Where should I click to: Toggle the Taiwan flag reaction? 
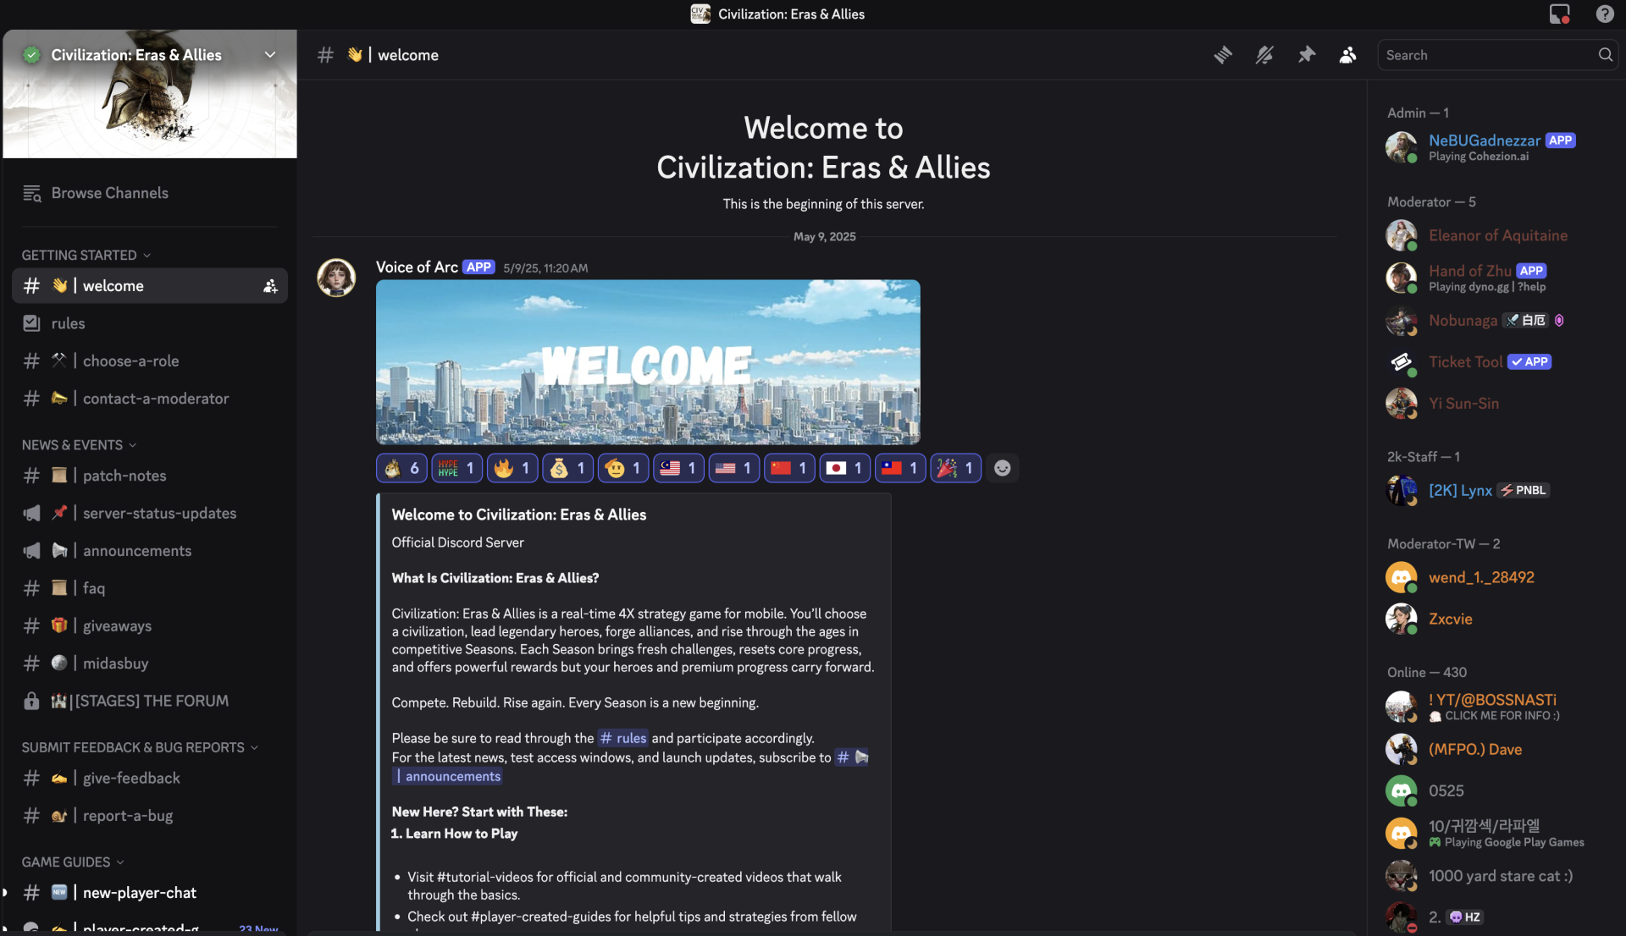[900, 468]
